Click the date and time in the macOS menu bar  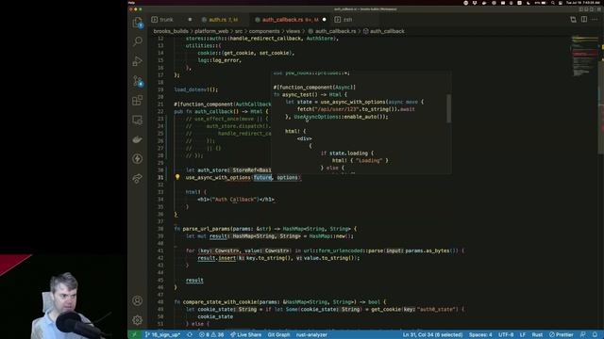tap(583, 3)
